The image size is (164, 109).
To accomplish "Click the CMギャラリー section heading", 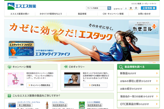I will [x=77, y=67].
